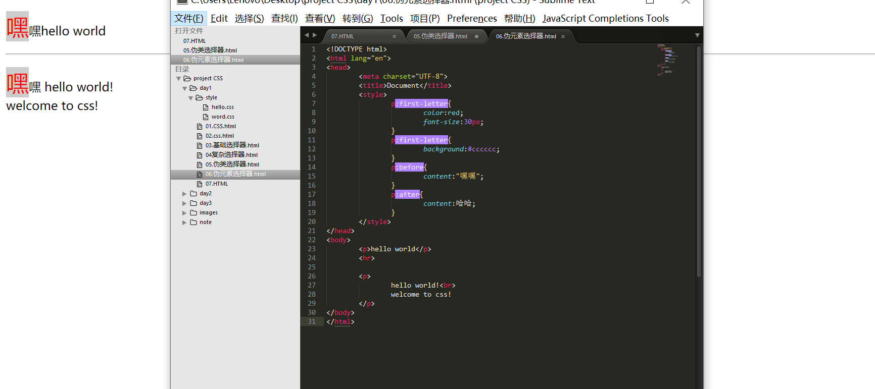Click the 04复杂选择器.html file icon
Image resolution: width=875 pixels, height=389 pixels.
(200, 155)
